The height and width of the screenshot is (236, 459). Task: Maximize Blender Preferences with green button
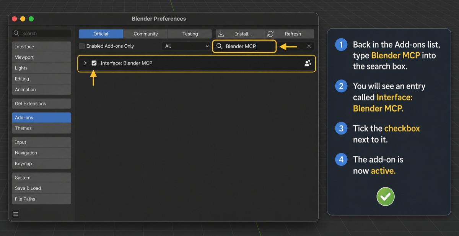(x=31, y=19)
